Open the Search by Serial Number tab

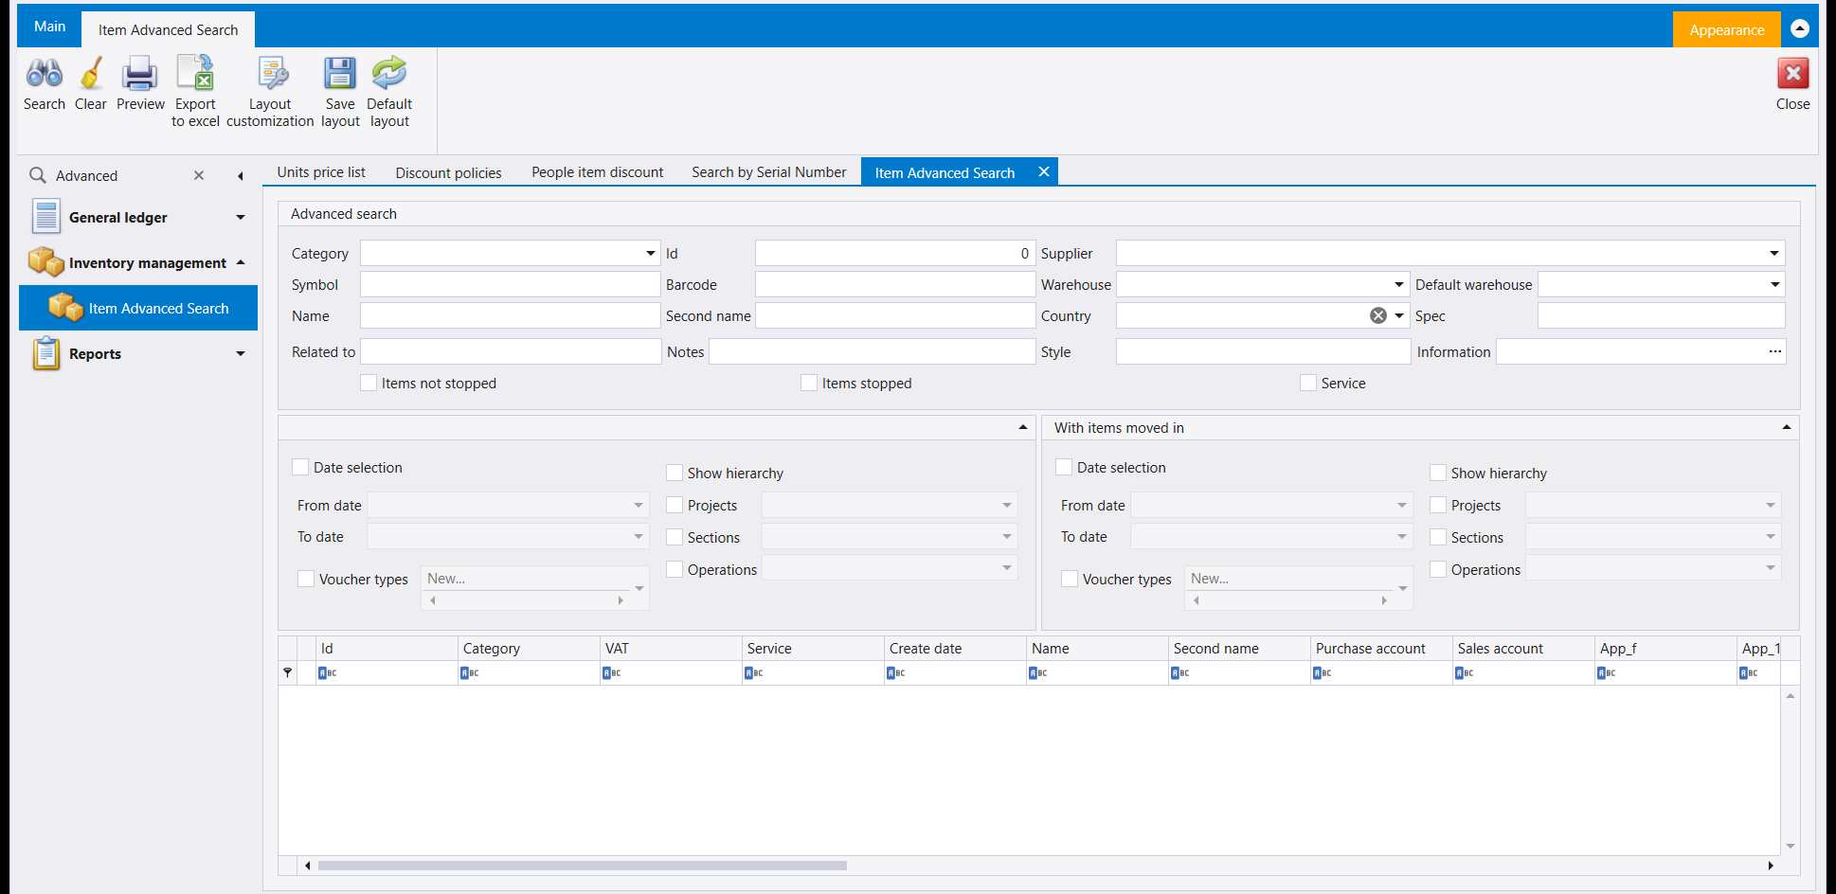click(768, 172)
